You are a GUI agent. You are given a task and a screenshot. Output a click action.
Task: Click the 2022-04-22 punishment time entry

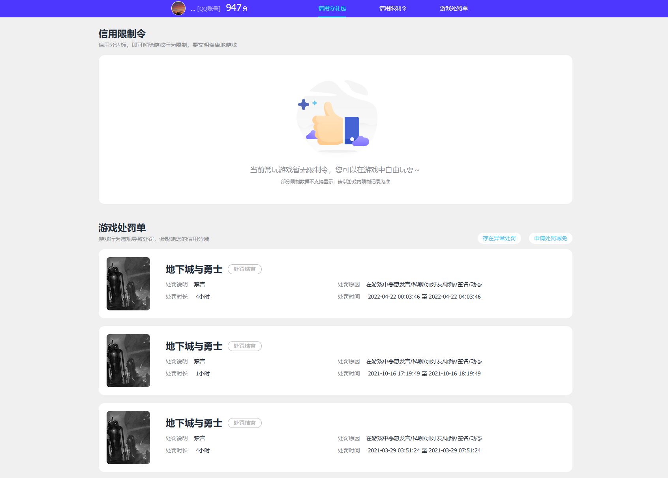(424, 296)
